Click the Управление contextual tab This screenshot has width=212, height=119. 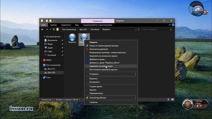click(x=98, y=21)
